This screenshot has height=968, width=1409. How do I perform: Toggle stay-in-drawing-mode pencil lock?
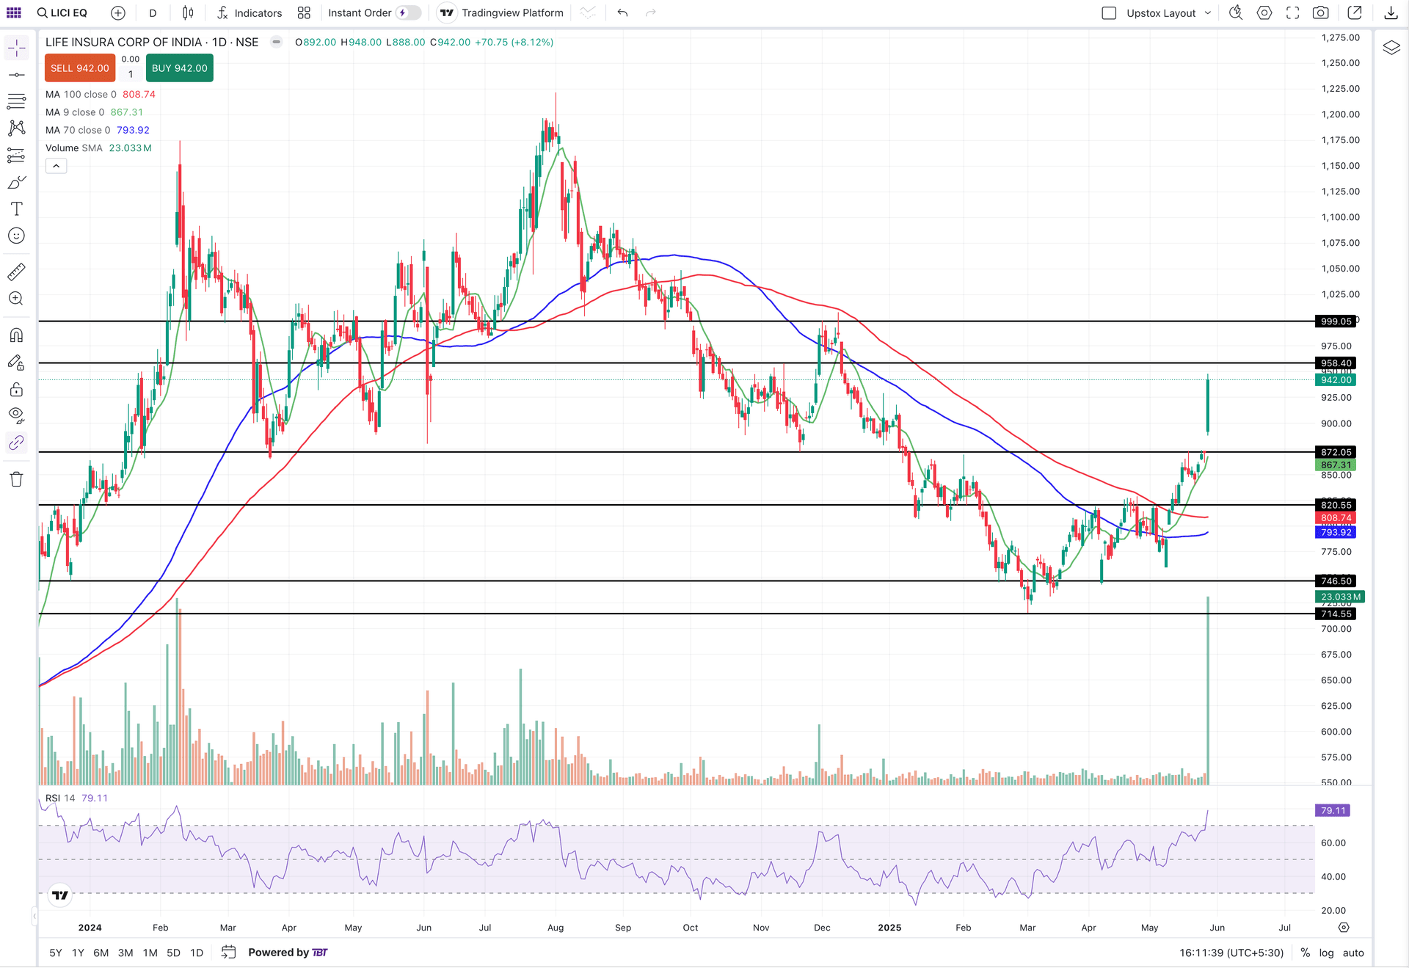pos(16,363)
